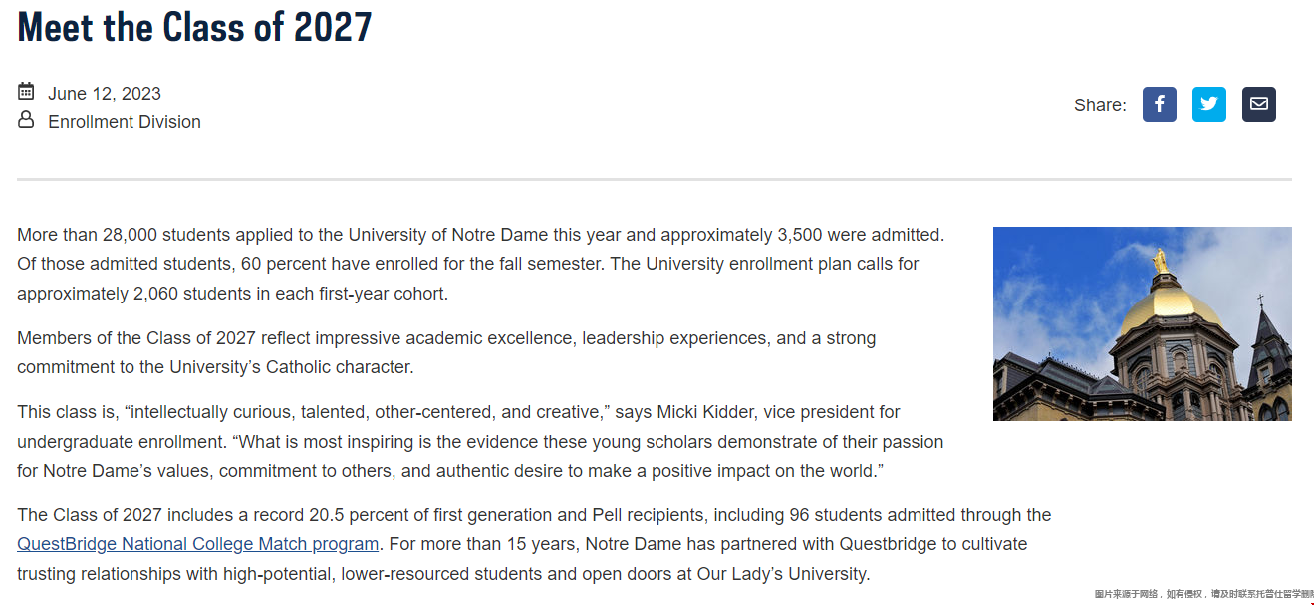Viewport: 1314px width, 605px height.
Task: Click the paragraph starting "More than 28,000 students"
Action: [481, 264]
